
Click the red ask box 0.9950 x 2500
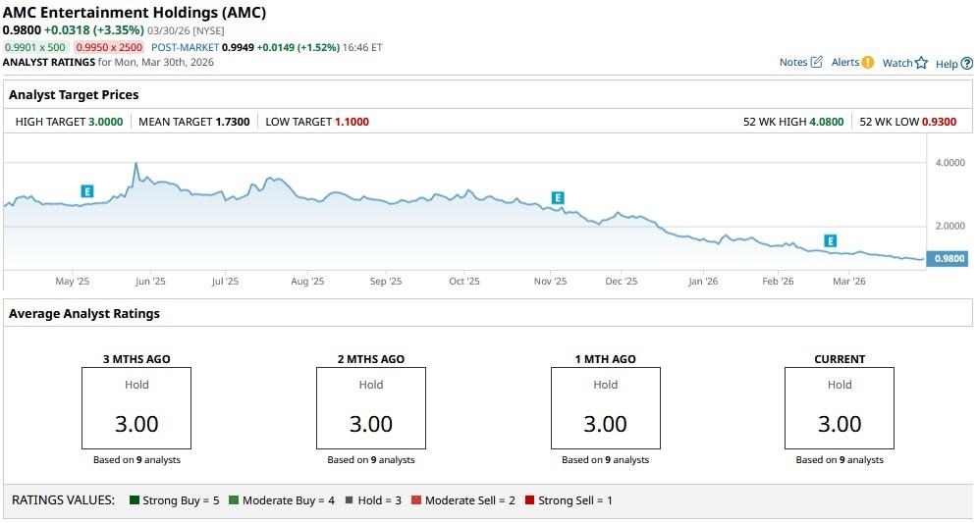[109, 47]
